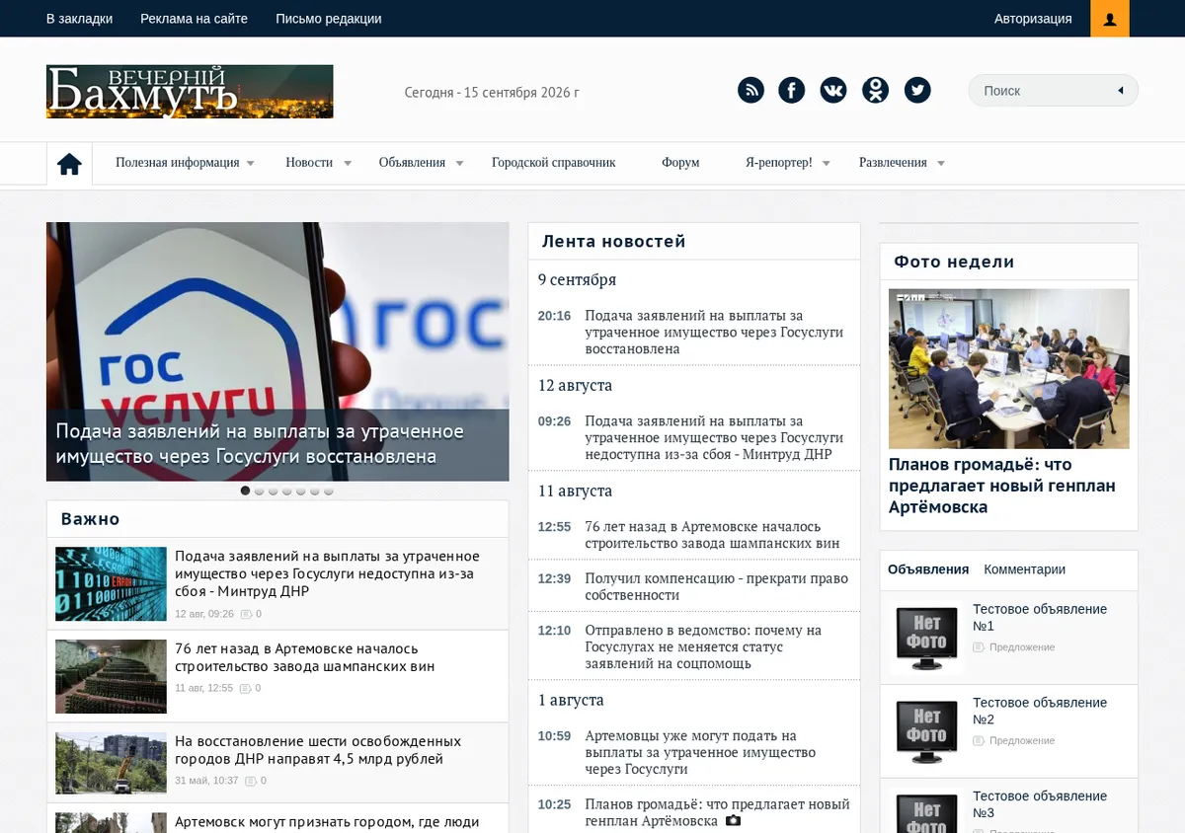Switch to the third slider dot
The width and height of the screenshot is (1185, 833).
pyautogui.click(x=273, y=491)
